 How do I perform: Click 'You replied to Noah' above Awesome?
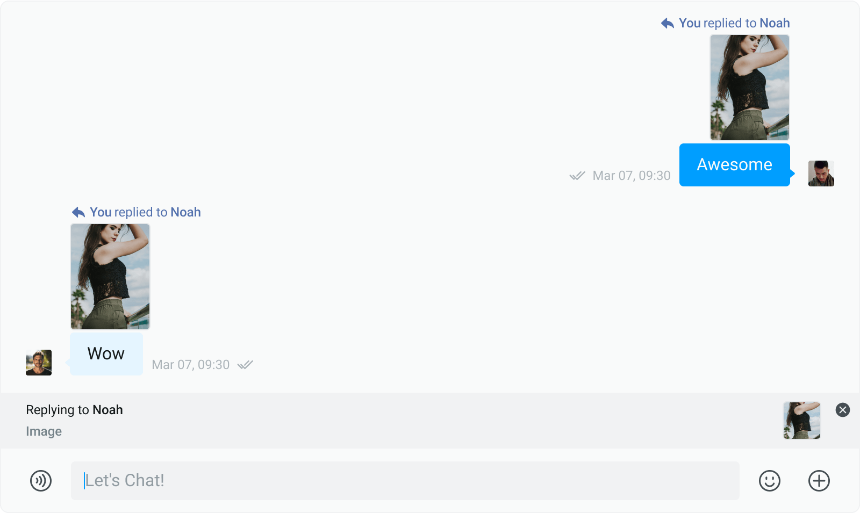click(x=734, y=23)
